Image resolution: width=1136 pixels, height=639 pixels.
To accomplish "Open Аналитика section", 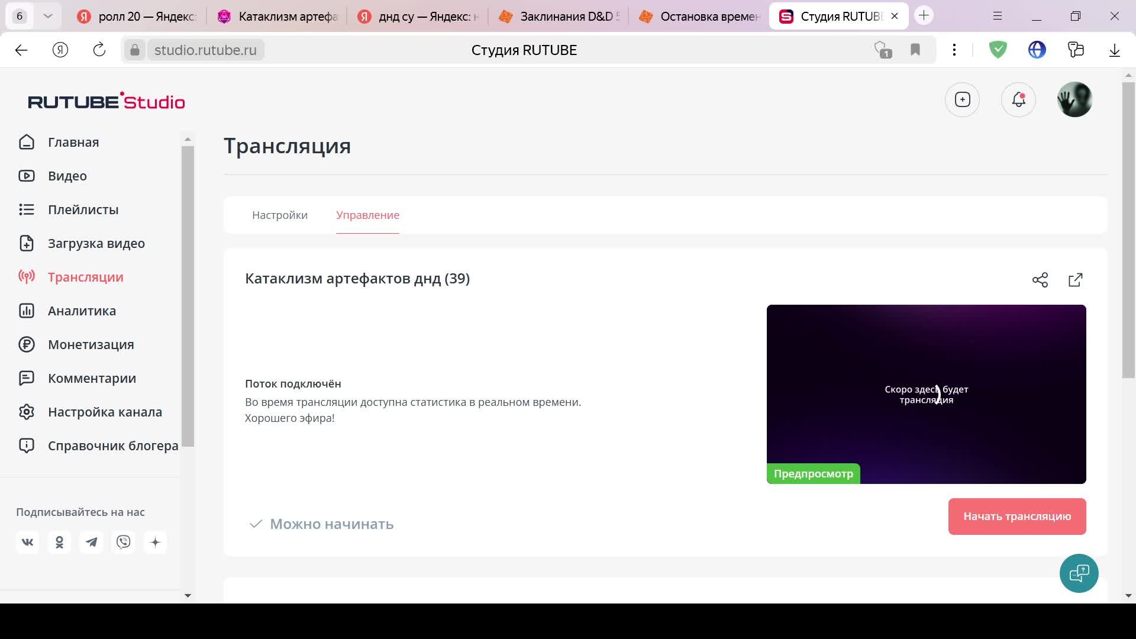I will point(67,311).
